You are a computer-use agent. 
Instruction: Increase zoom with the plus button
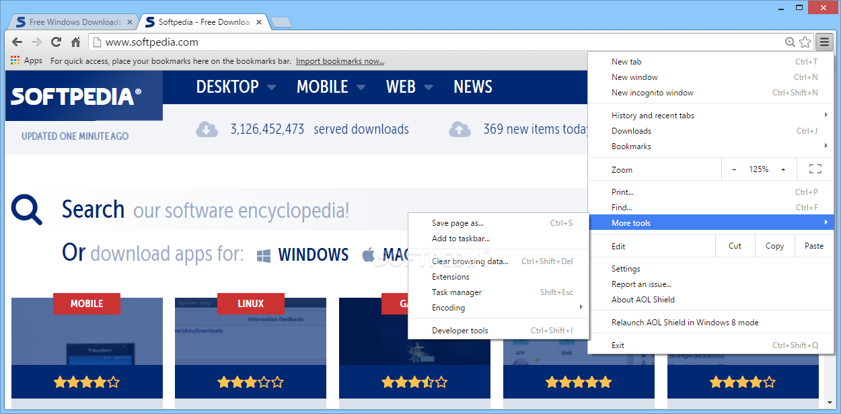[783, 169]
